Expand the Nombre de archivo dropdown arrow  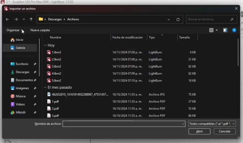pos(183,124)
